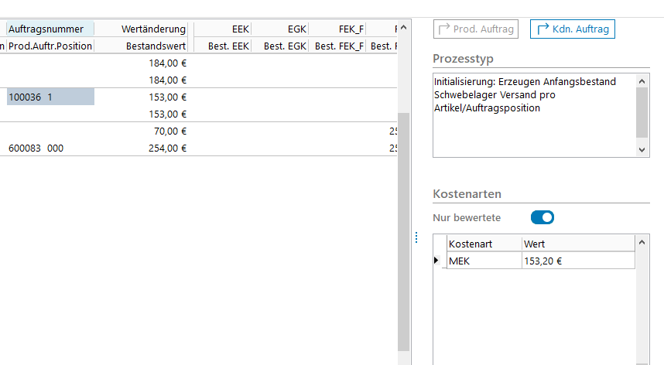
Task: Sort by the Wertänderung column header
Action: click(x=153, y=29)
